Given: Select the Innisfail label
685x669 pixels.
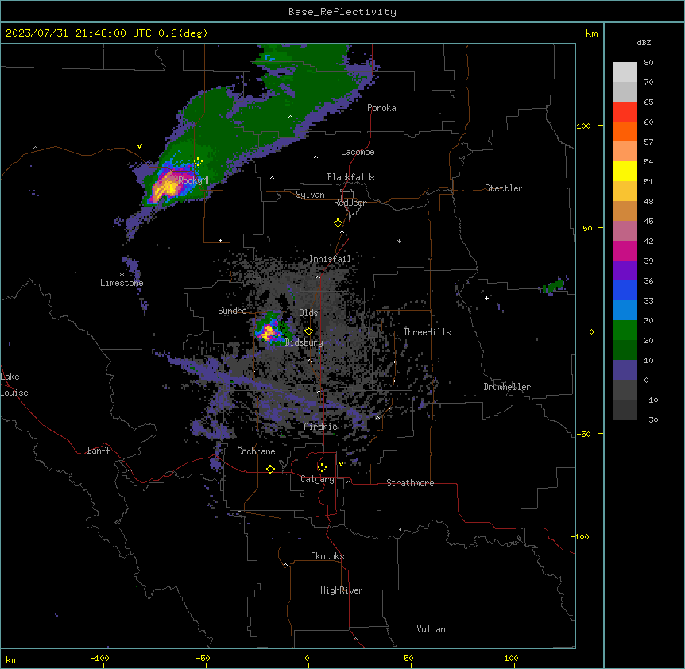Looking at the screenshot, I should point(330,259).
